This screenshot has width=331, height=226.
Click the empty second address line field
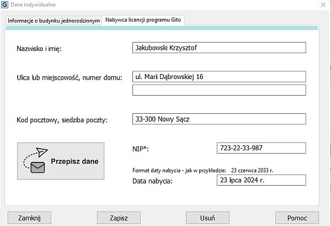219,90
